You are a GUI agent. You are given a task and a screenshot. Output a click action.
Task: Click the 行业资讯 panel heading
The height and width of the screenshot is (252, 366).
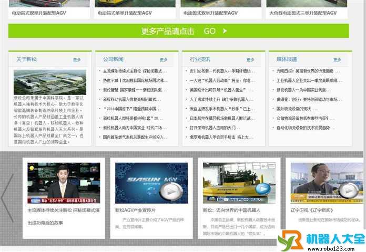click(x=200, y=59)
